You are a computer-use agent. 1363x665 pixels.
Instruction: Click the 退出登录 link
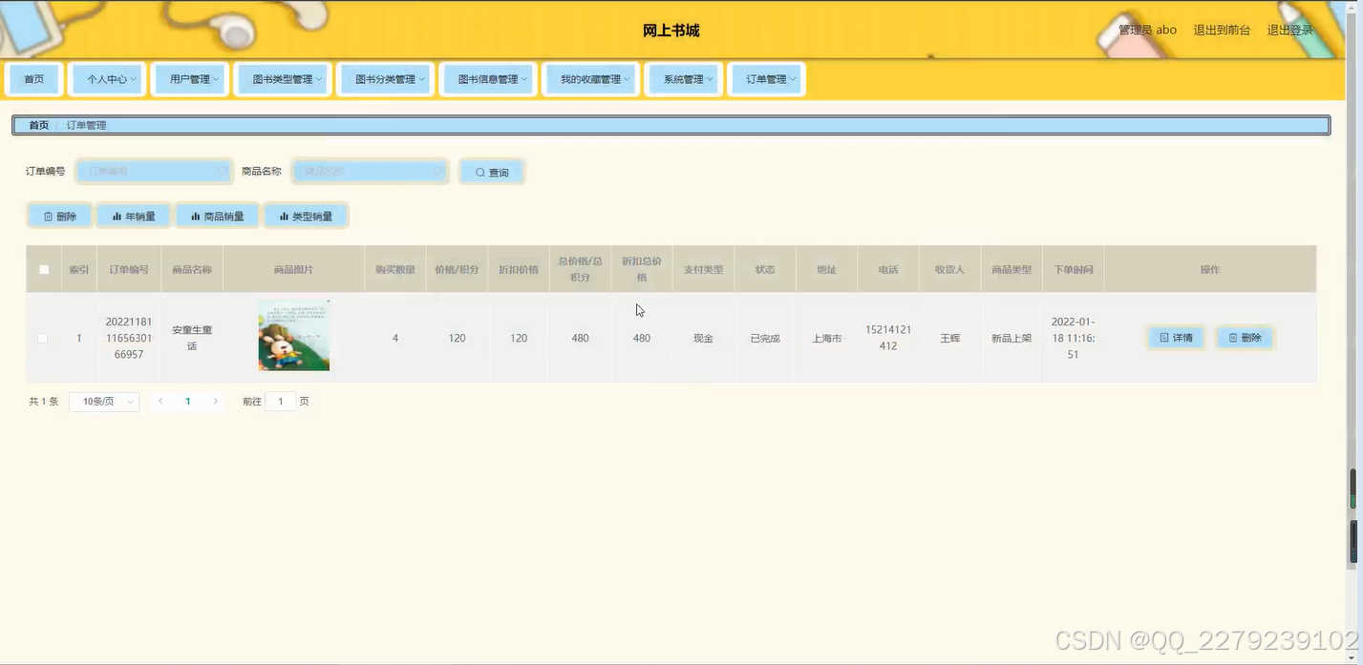pos(1289,30)
